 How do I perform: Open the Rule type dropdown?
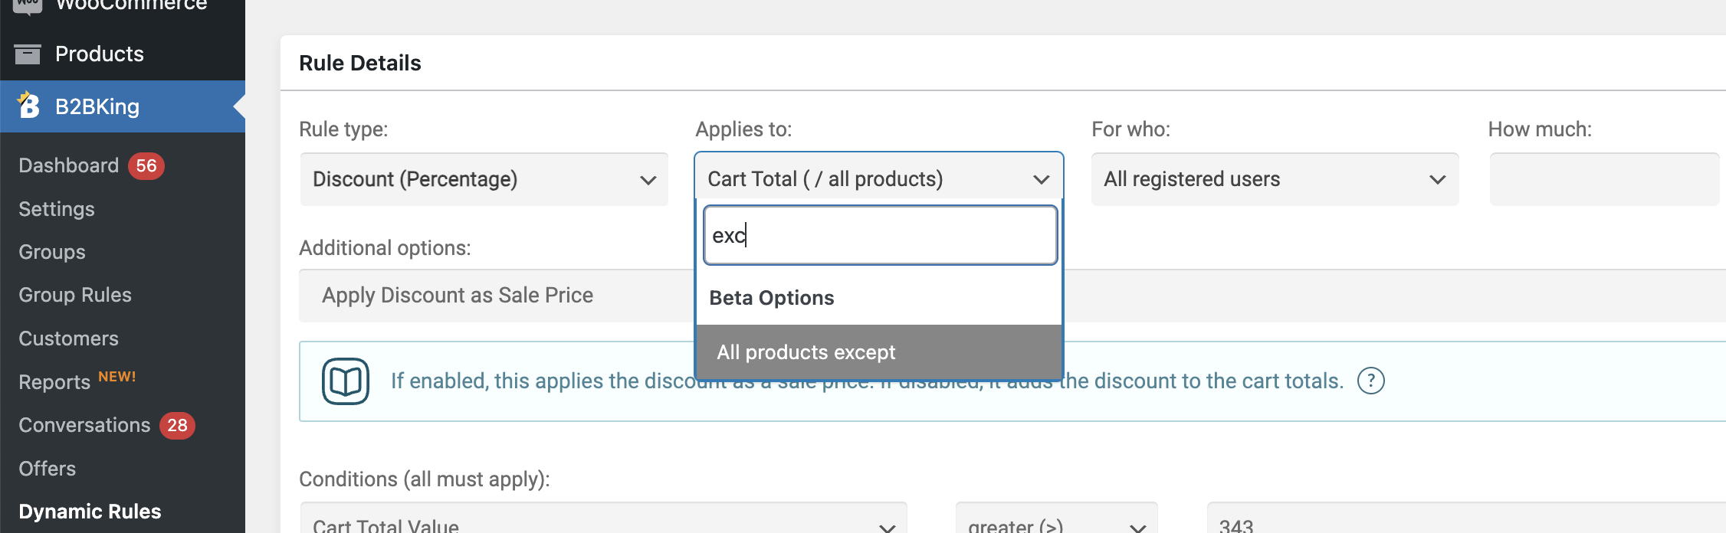point(484,179)
